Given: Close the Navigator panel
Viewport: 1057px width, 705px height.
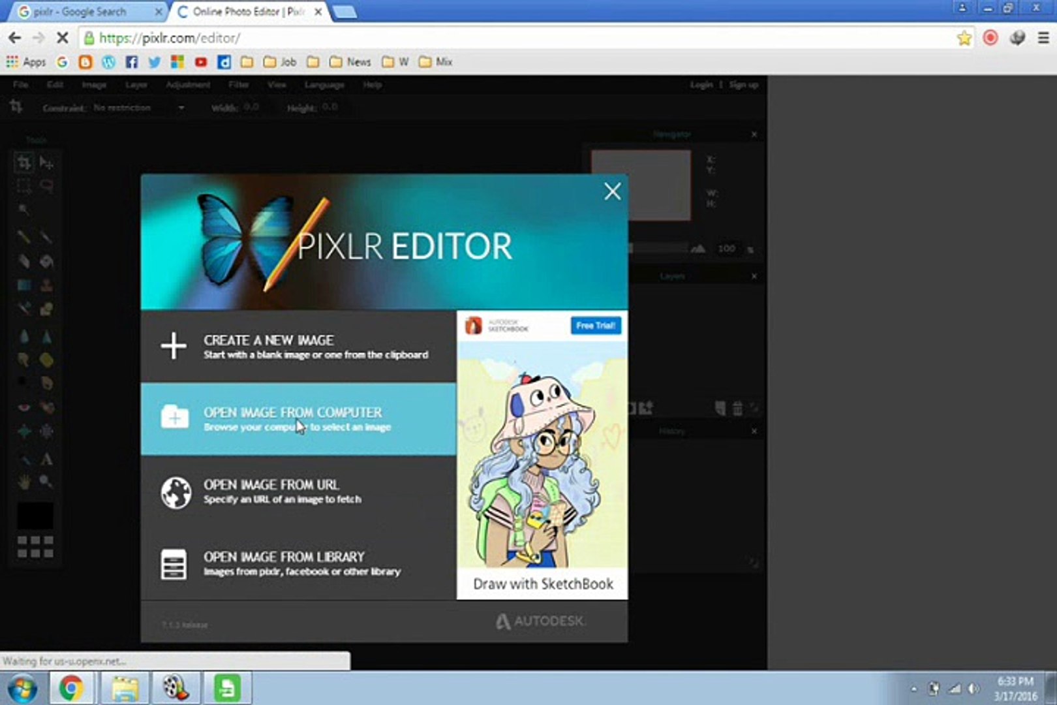Looking at the screenshot, I should (754, 134).
